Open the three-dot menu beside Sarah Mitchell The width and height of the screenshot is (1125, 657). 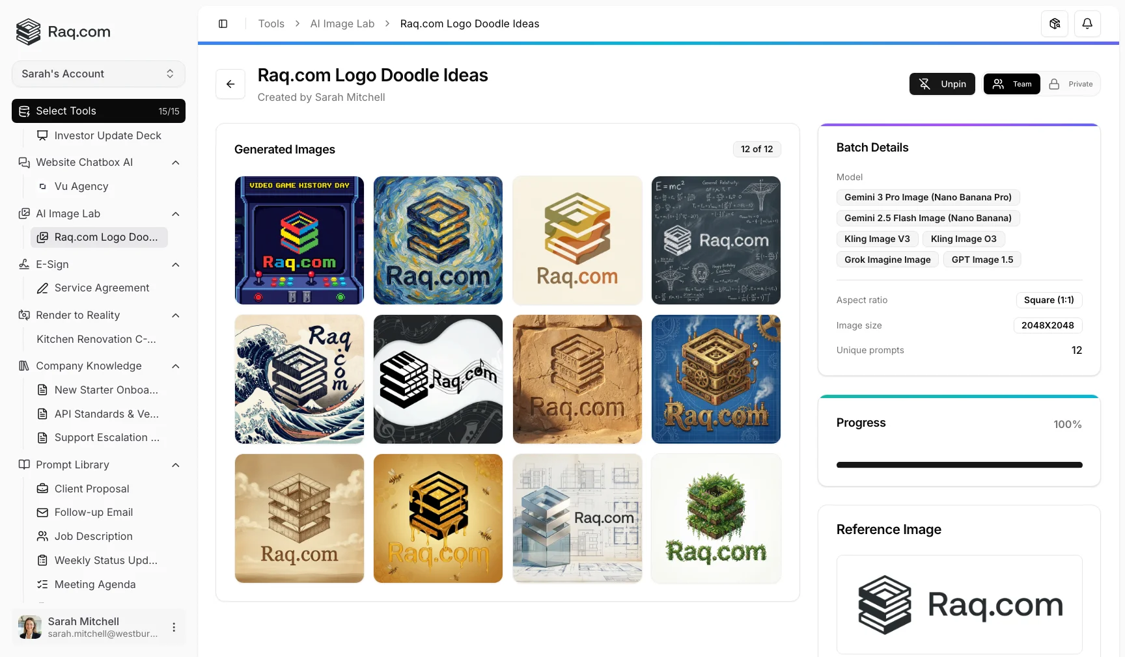[173, 627]
